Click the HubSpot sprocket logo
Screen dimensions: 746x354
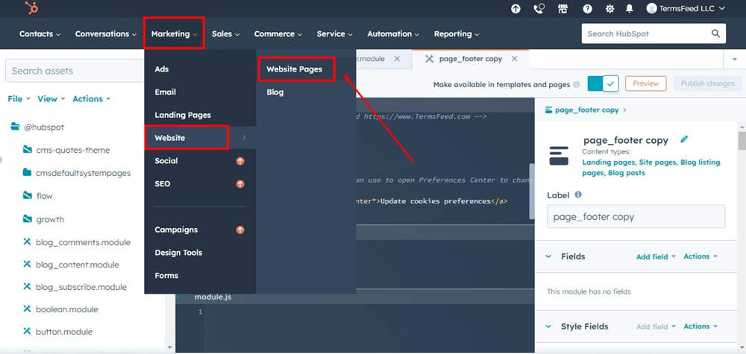pos(32,8)
